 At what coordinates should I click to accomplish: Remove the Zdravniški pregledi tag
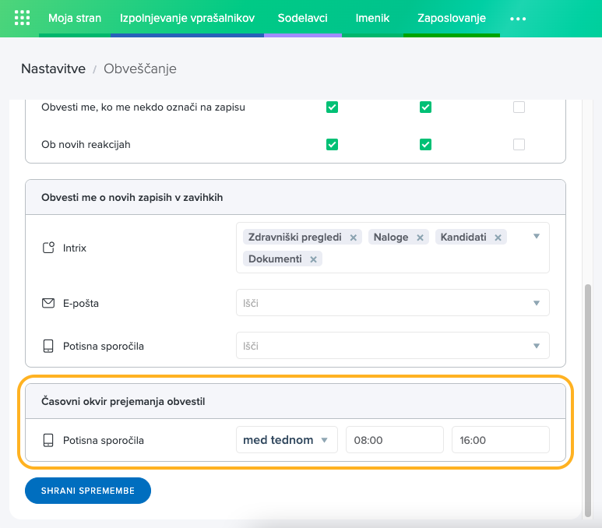pos(353,238)
